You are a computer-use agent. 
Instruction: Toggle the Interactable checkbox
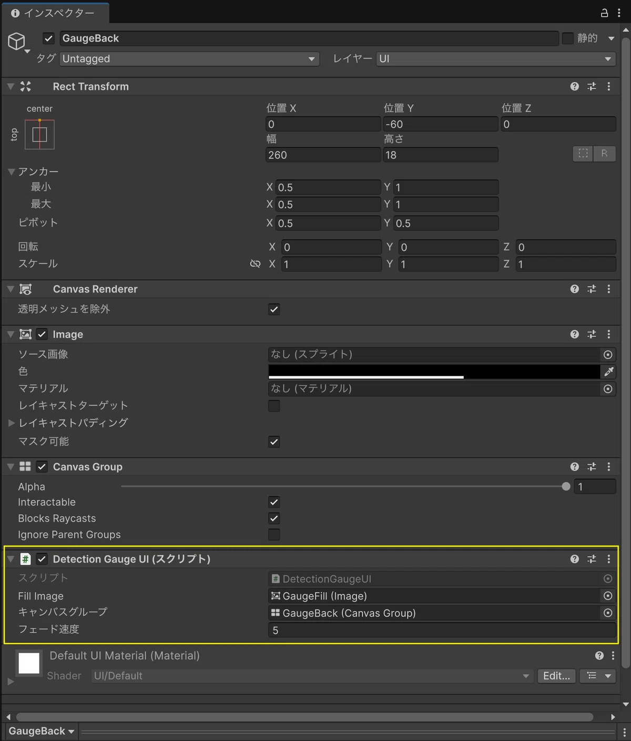(x=274, y=502)
